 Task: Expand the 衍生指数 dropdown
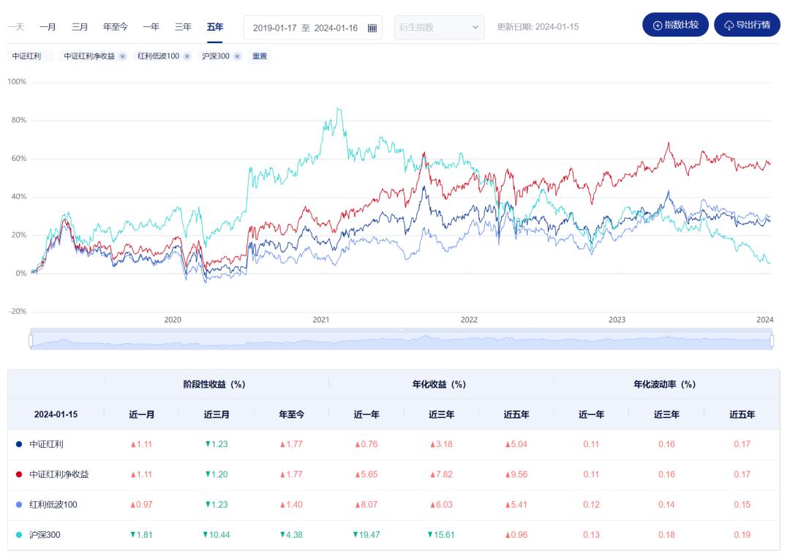point(439,27)
